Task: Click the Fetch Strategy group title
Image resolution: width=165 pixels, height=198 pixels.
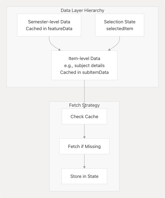Action: click(84, 105)
